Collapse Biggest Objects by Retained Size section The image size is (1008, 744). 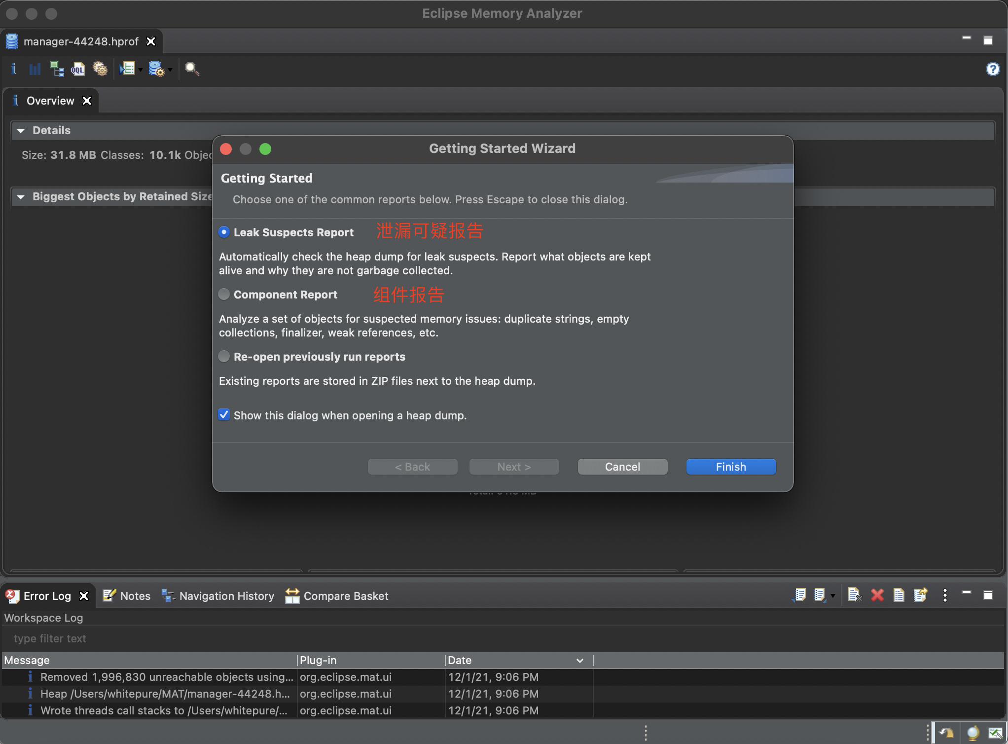(x=21, y=197)
